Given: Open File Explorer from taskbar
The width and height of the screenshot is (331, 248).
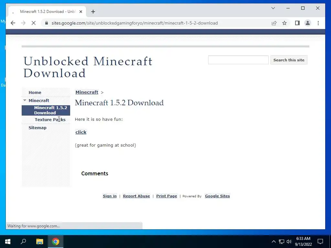Looking at the screenshot, I should pyautogui.click(x=39, y=242).
